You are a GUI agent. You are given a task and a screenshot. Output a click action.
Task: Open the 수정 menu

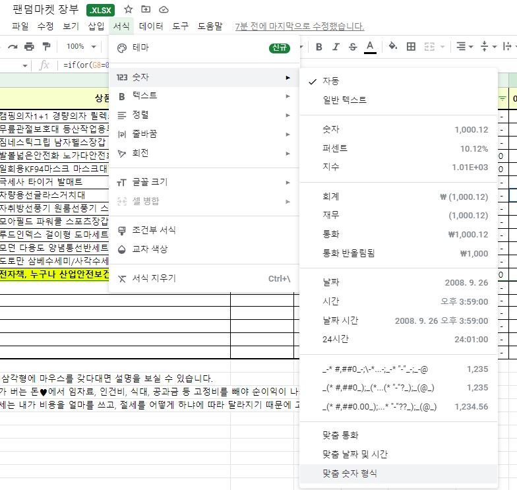tap(46, 26)
